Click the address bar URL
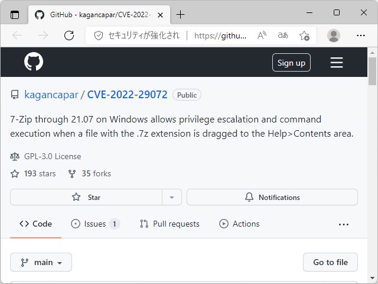Image resolution: width=378 pixels, height=284 pixels. click(220, 35)
